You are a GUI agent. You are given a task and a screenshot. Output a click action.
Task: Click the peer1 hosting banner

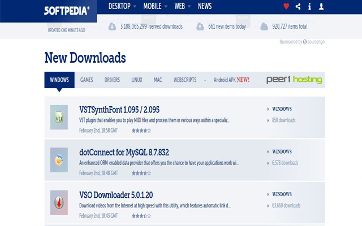(x=294, y=80)
